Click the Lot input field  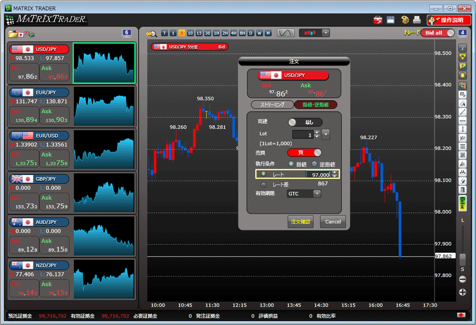pos(303,135)
